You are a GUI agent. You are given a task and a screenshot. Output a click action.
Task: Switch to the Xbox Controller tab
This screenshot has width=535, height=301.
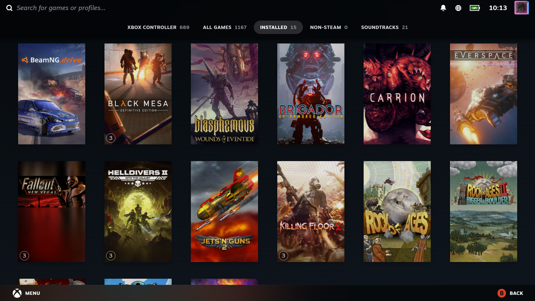point(158,27)
